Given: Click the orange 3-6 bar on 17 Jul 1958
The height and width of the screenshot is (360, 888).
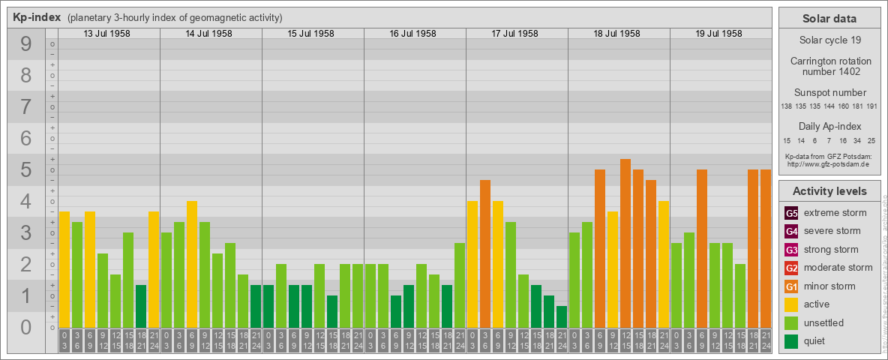Looking at the screenshot, I should 485,253.
